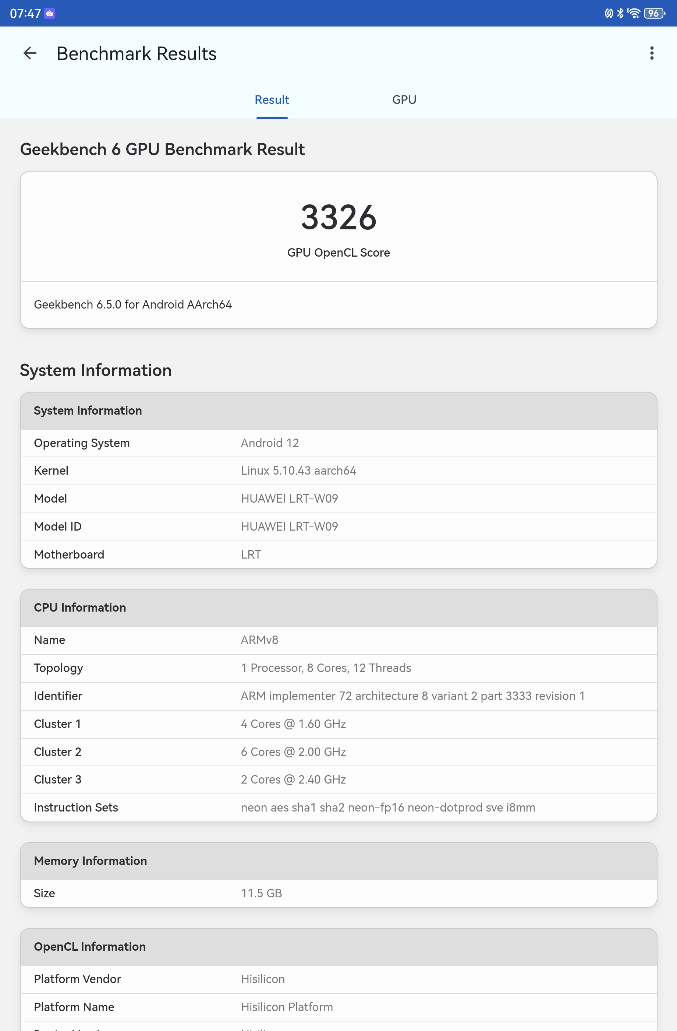Tap the Kernel row showing Linux 5.10.43
The width and height of the screenshot is (677, 1031).
(x=338, y=471)
